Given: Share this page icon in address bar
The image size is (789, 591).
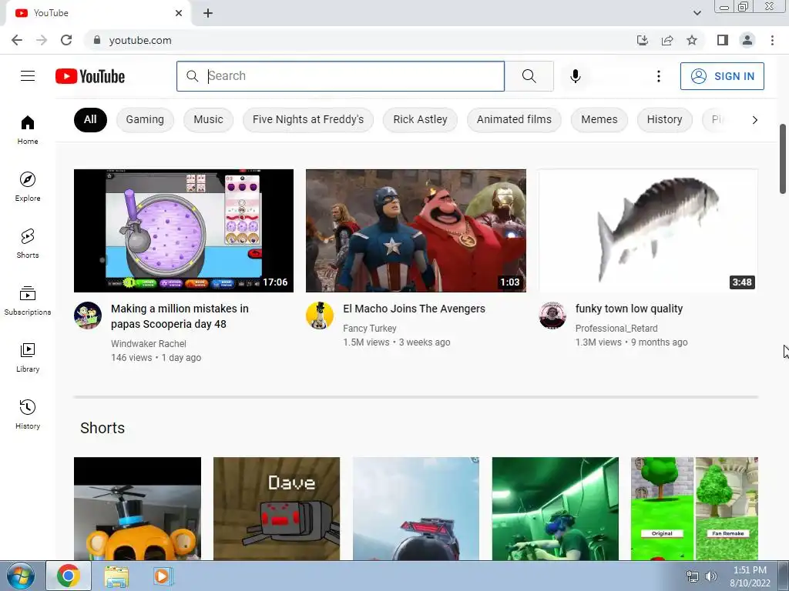Looking at the screenshot, I should tap(667, 40).
